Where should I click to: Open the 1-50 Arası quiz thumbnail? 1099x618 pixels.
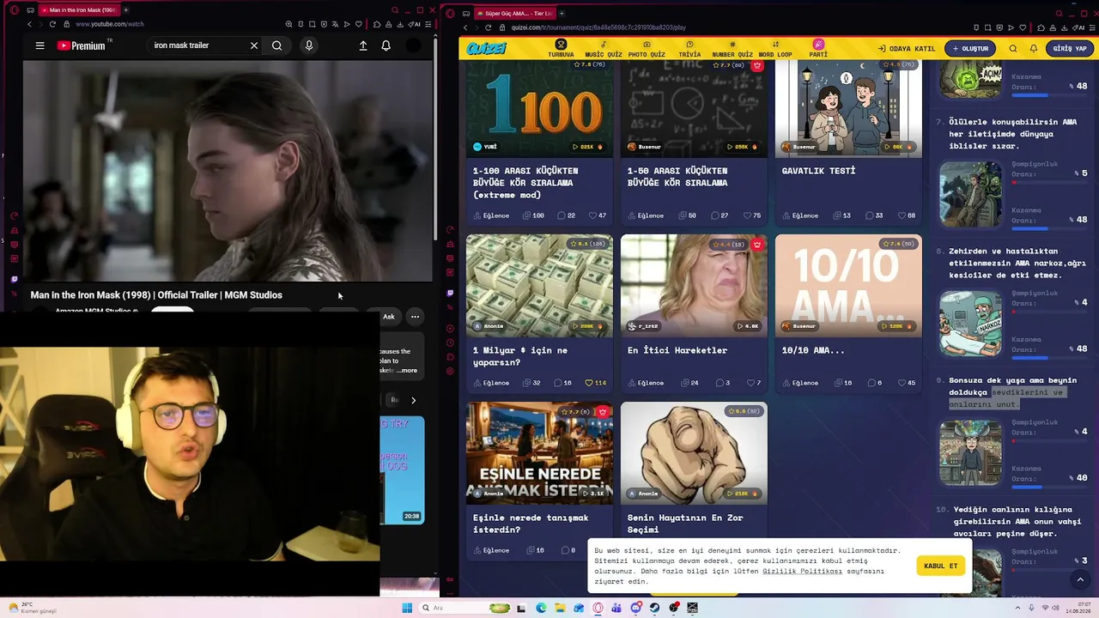(x=694, y=108)
